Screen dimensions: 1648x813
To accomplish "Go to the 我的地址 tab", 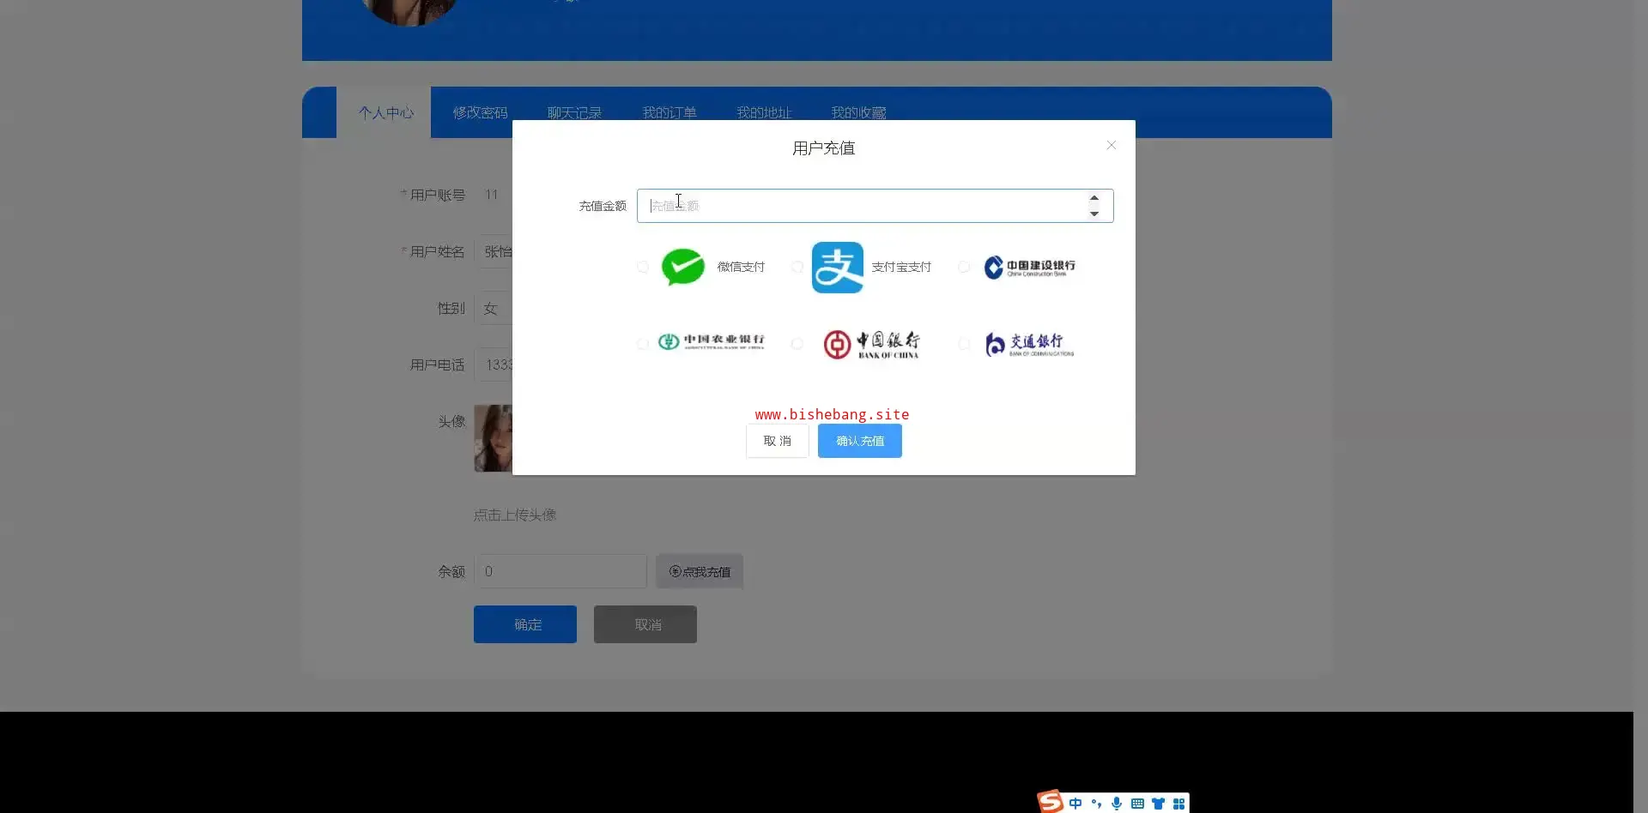I will coord(764,112).
